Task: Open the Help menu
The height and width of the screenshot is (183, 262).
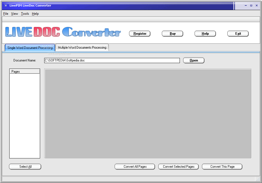Action: (35, 14)
